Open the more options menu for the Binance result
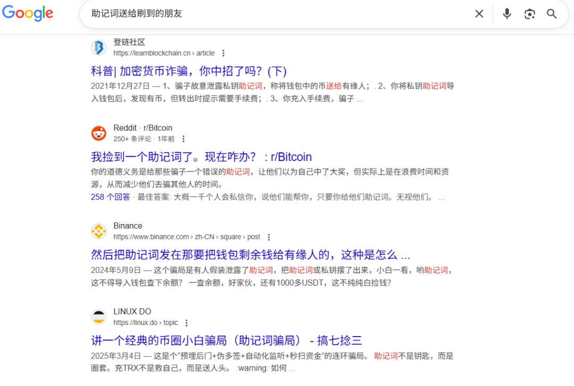 click(269, 237)
